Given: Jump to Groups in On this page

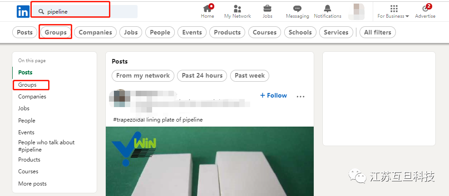Looking at the screenshot, I should (28, 85).
